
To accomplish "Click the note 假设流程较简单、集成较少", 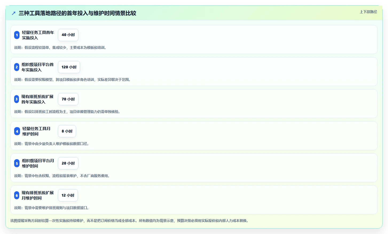I will [61, 48].
